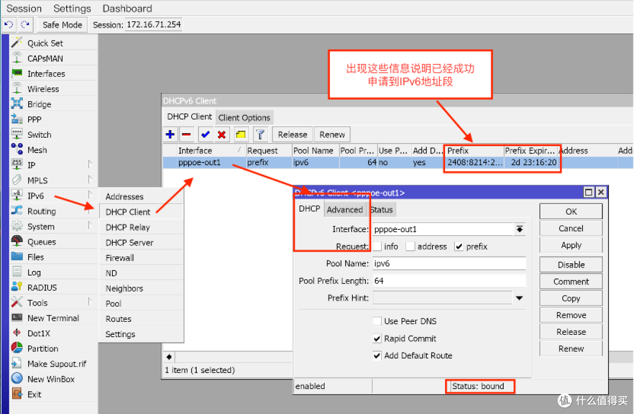Click Apply button in dialog
The image size is (634, 414).
coord(571,245)
